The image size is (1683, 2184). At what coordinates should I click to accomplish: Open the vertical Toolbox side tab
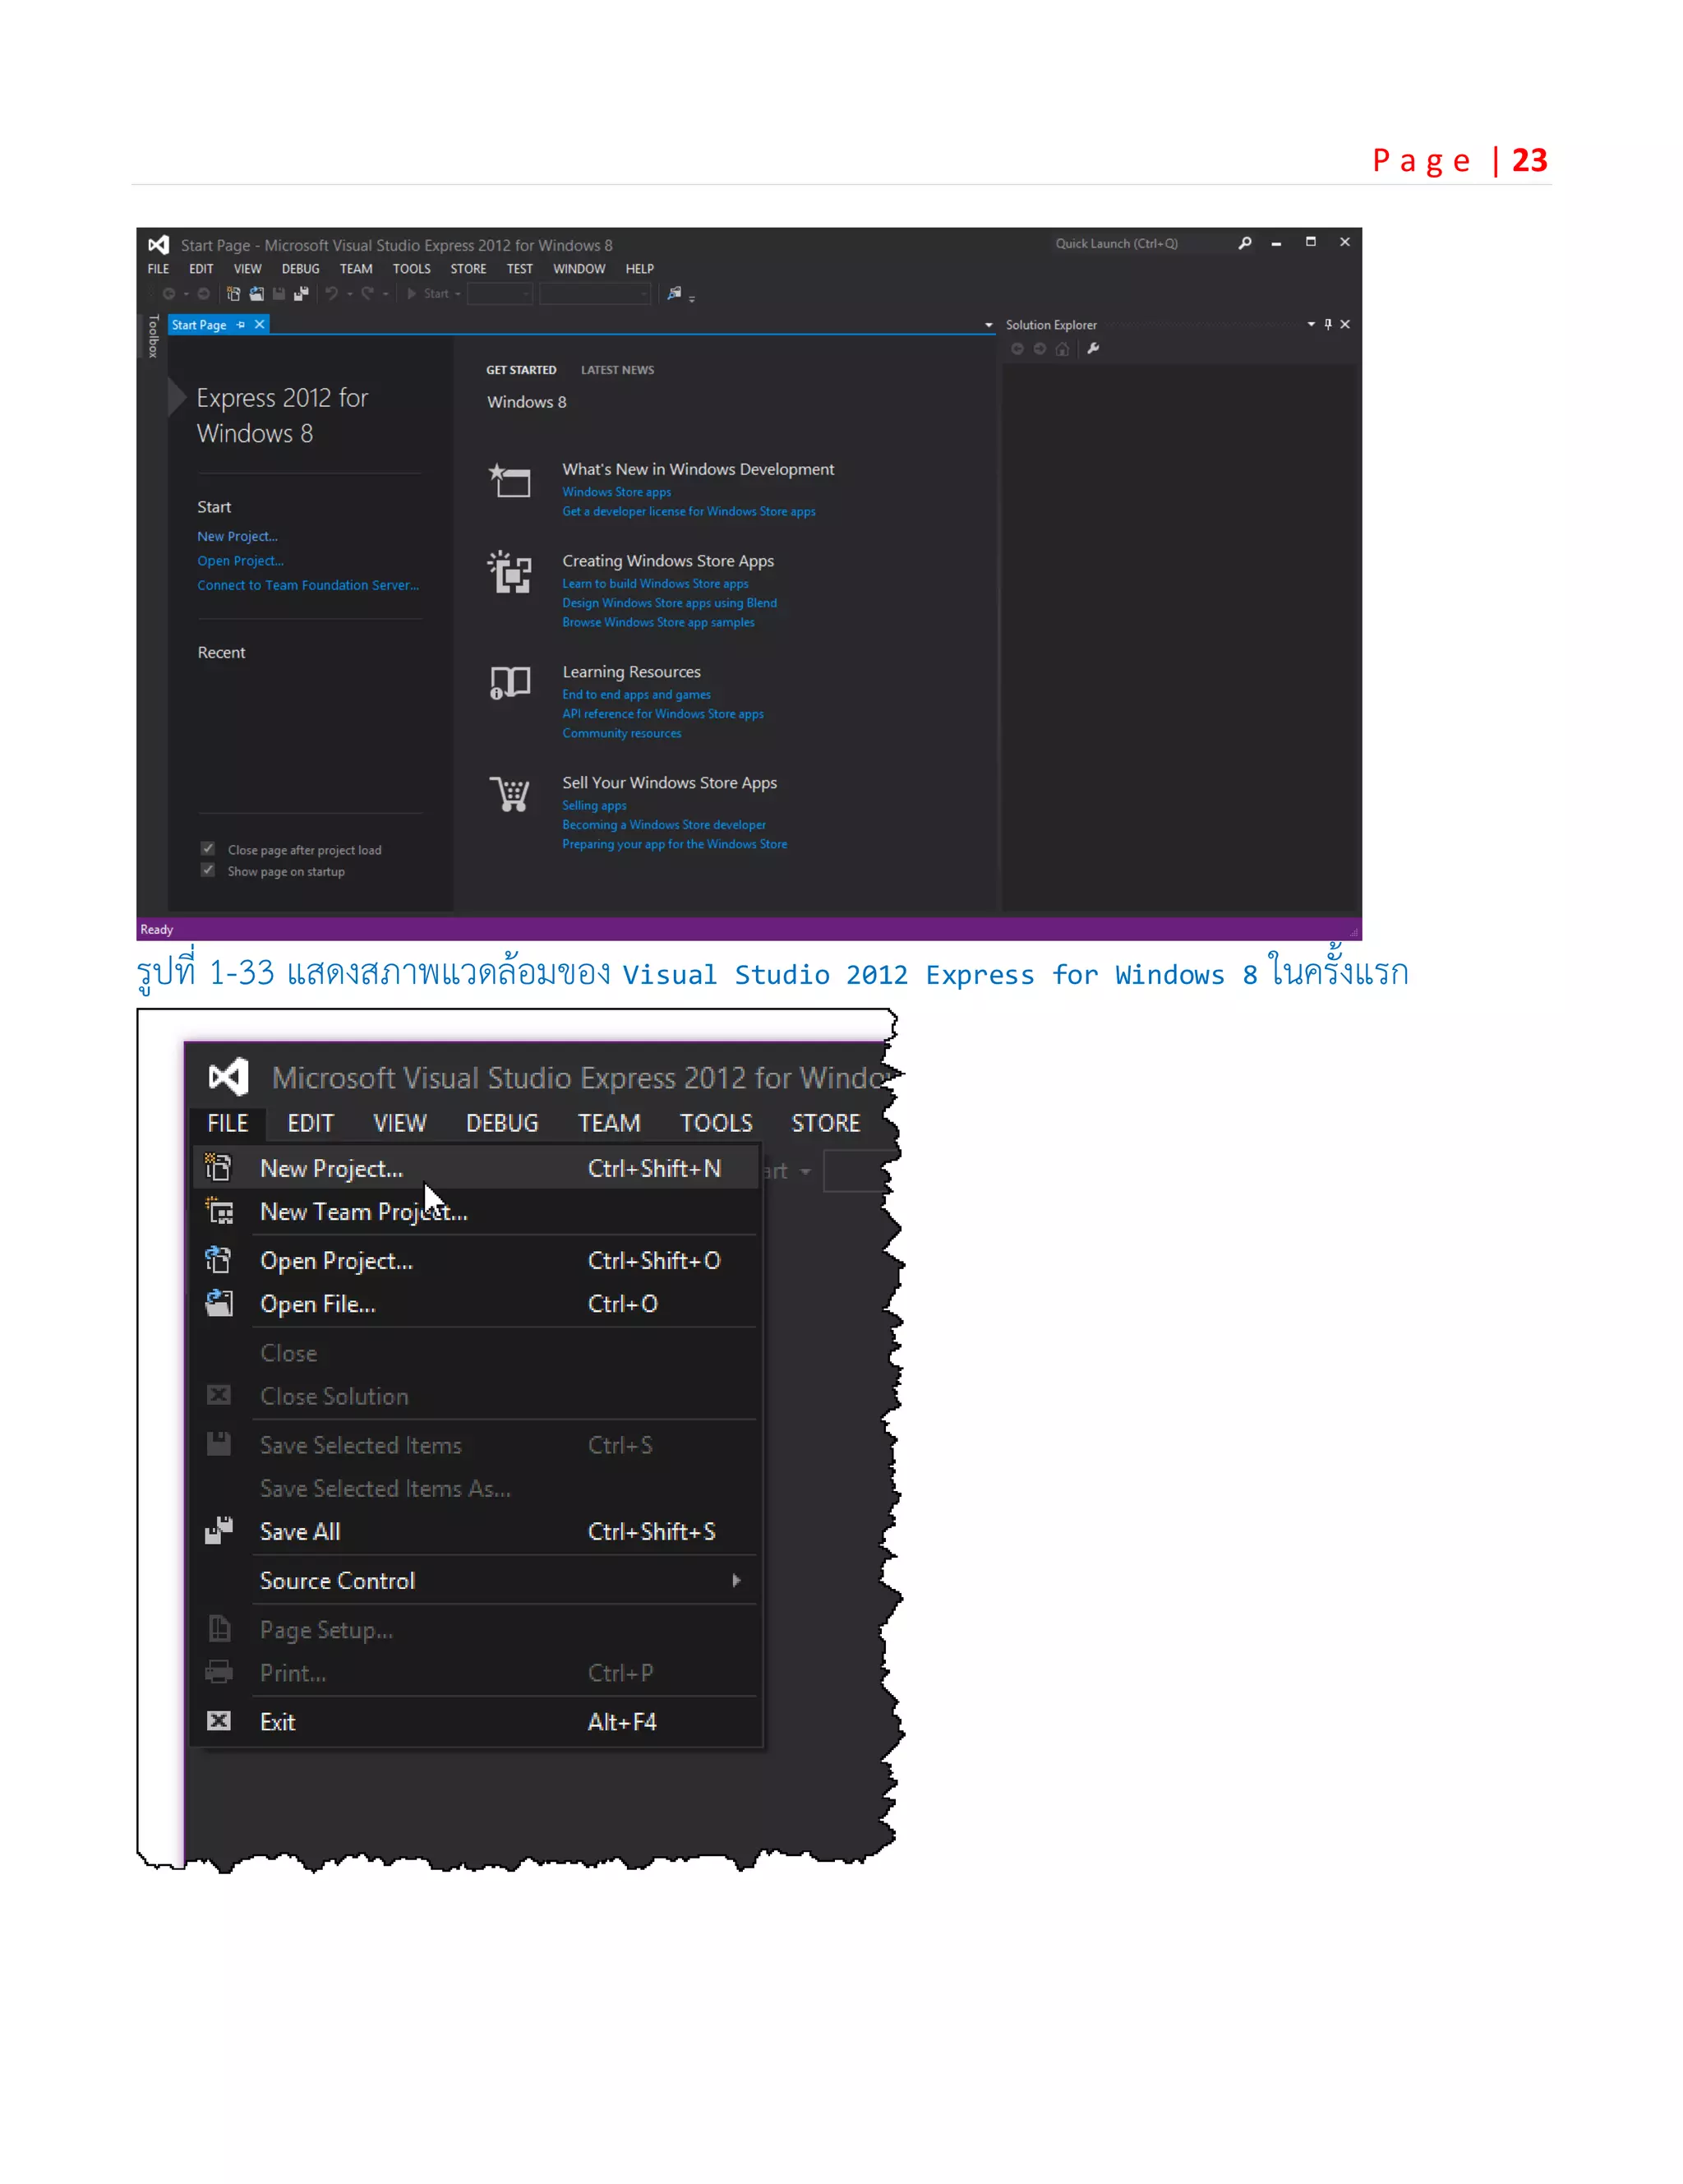pyautogui.click(x=153, y=336)
